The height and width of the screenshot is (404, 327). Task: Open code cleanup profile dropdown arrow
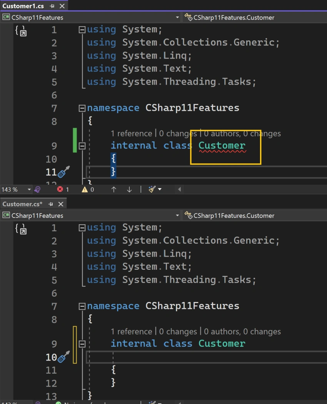click(160, 189)
